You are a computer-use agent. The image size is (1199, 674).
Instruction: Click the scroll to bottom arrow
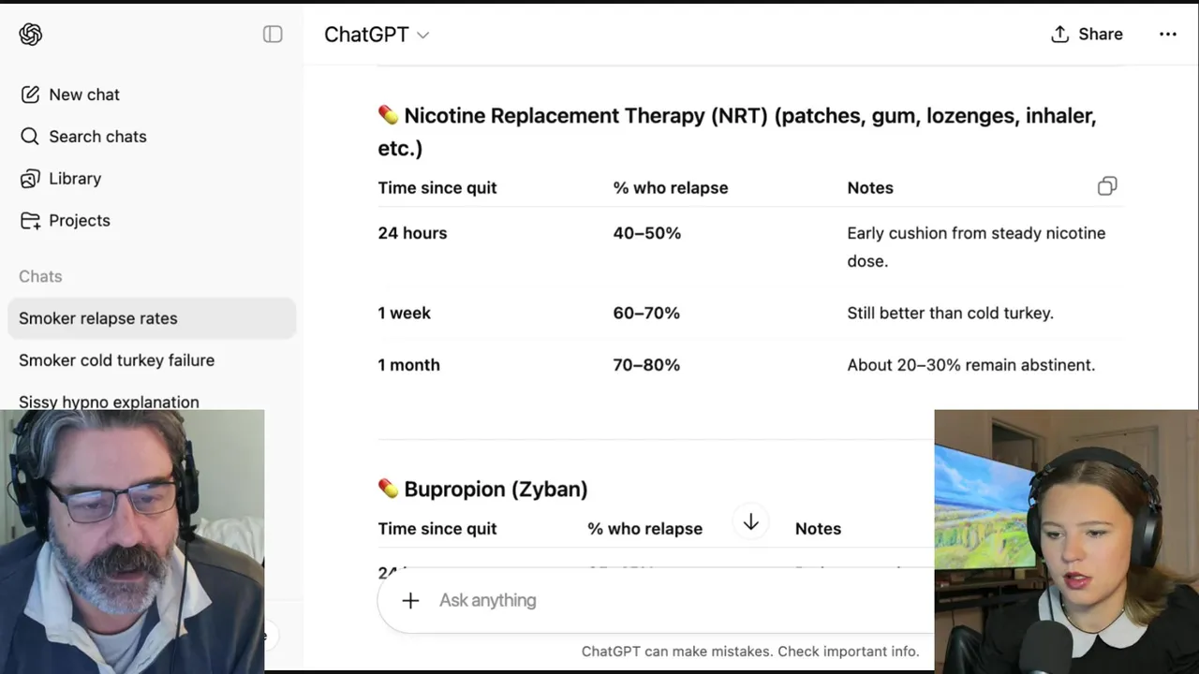(750, 522)
